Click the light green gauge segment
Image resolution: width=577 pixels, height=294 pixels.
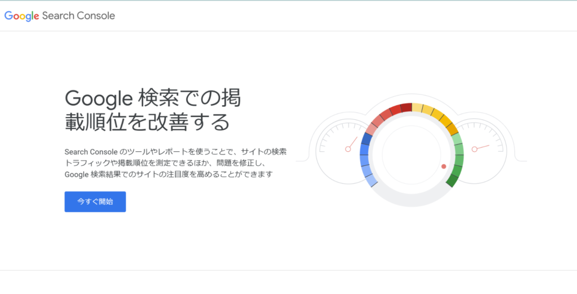tap(457, 138)
